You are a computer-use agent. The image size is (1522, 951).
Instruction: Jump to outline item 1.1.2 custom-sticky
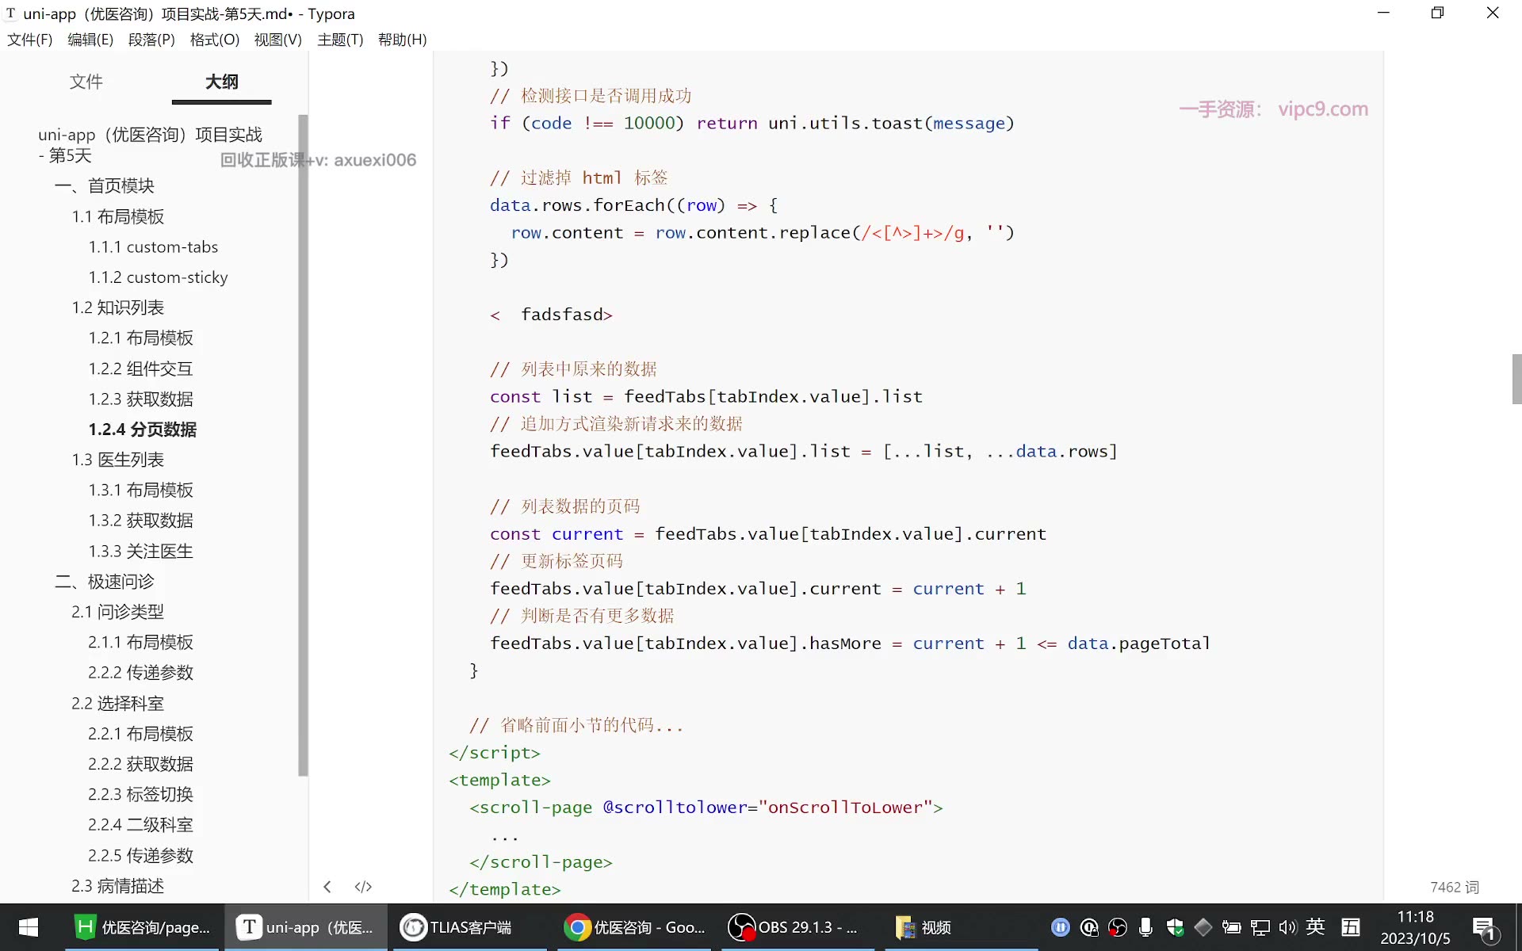(x=158, y=277)
